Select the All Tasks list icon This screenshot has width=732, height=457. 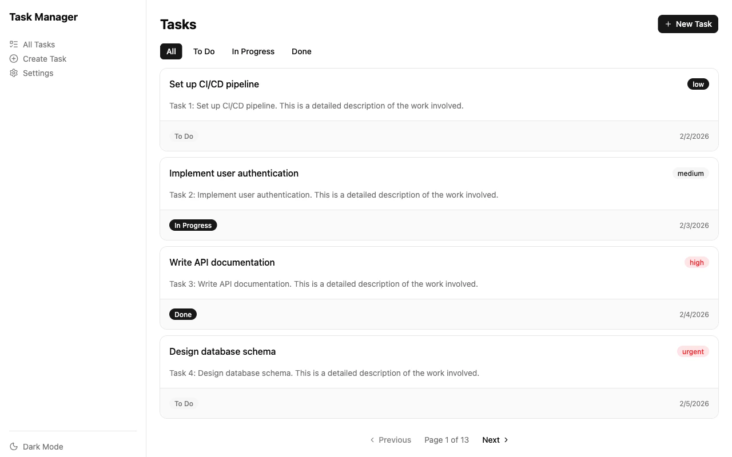13,45
